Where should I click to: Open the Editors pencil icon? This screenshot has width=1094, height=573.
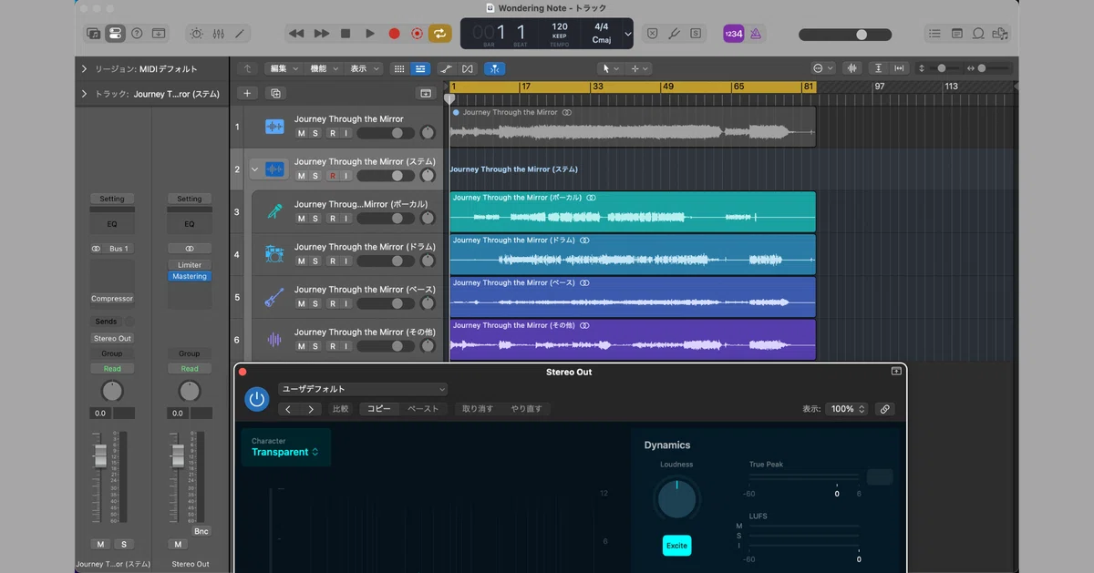click(240, 34)
